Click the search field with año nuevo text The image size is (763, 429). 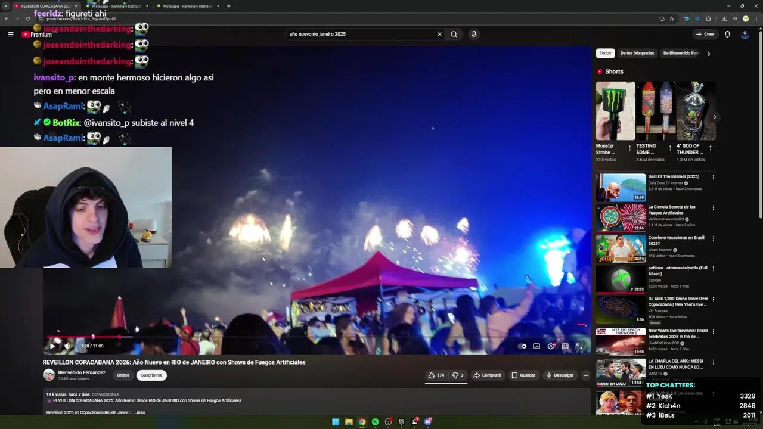coord(361,34)
